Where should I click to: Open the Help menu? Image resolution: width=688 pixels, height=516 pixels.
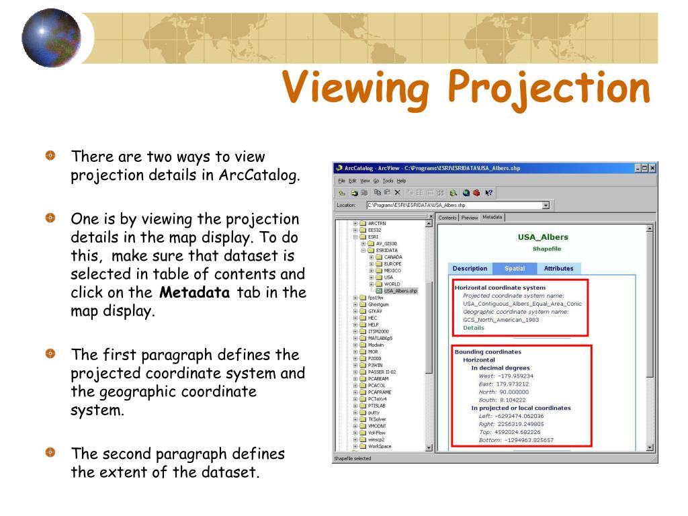point(402,181)
